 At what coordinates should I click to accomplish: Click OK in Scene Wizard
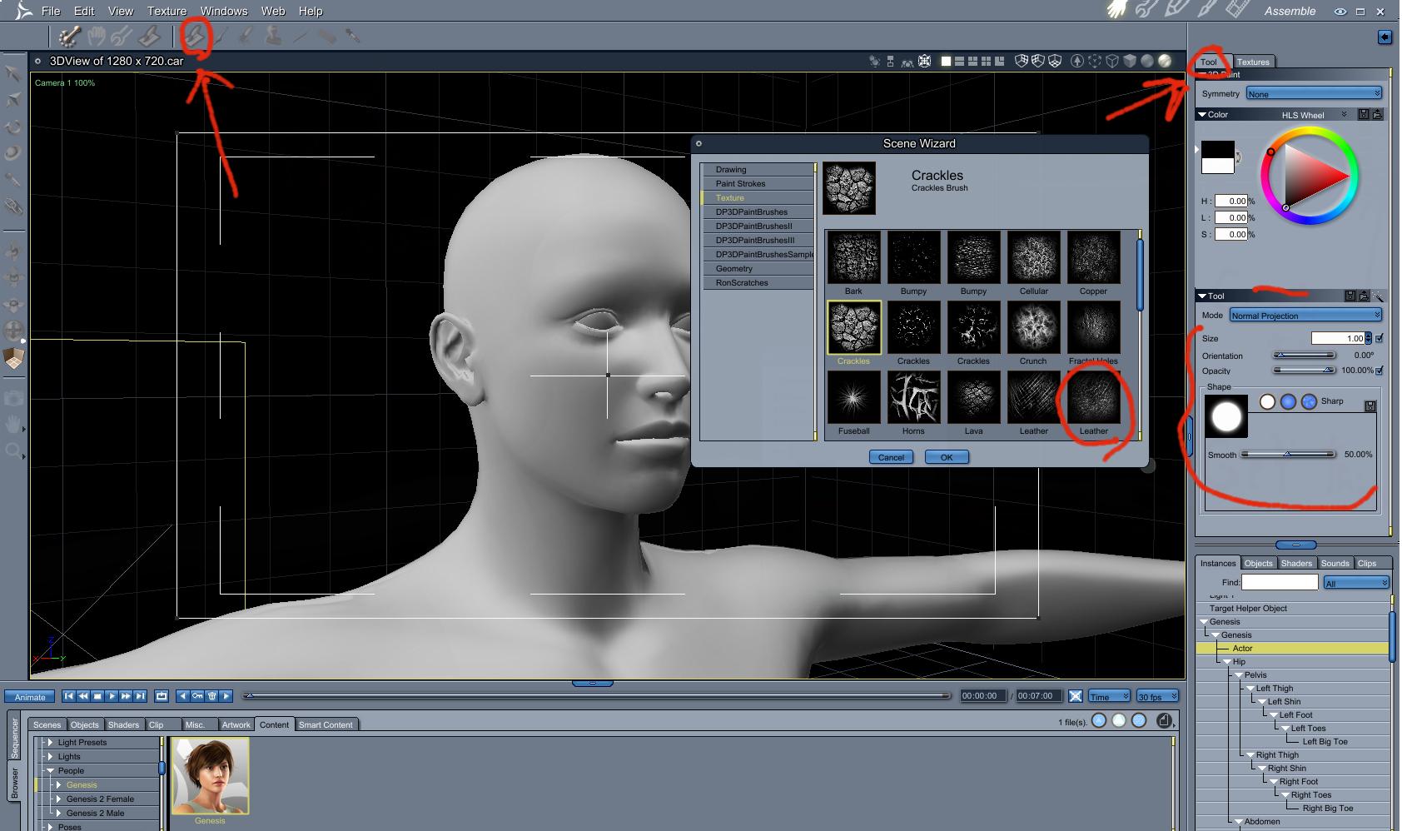tap(947, 457)
